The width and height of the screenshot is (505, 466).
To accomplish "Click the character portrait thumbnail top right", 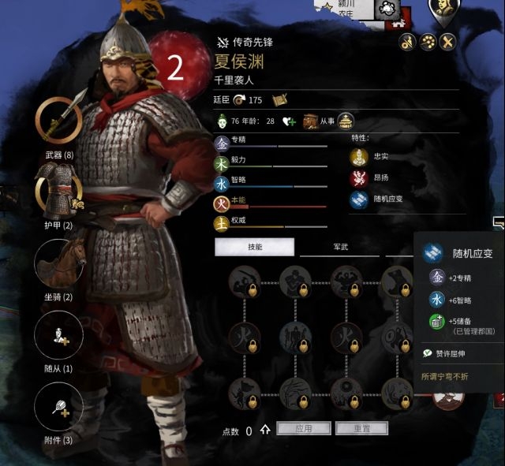I will point(443,9).
